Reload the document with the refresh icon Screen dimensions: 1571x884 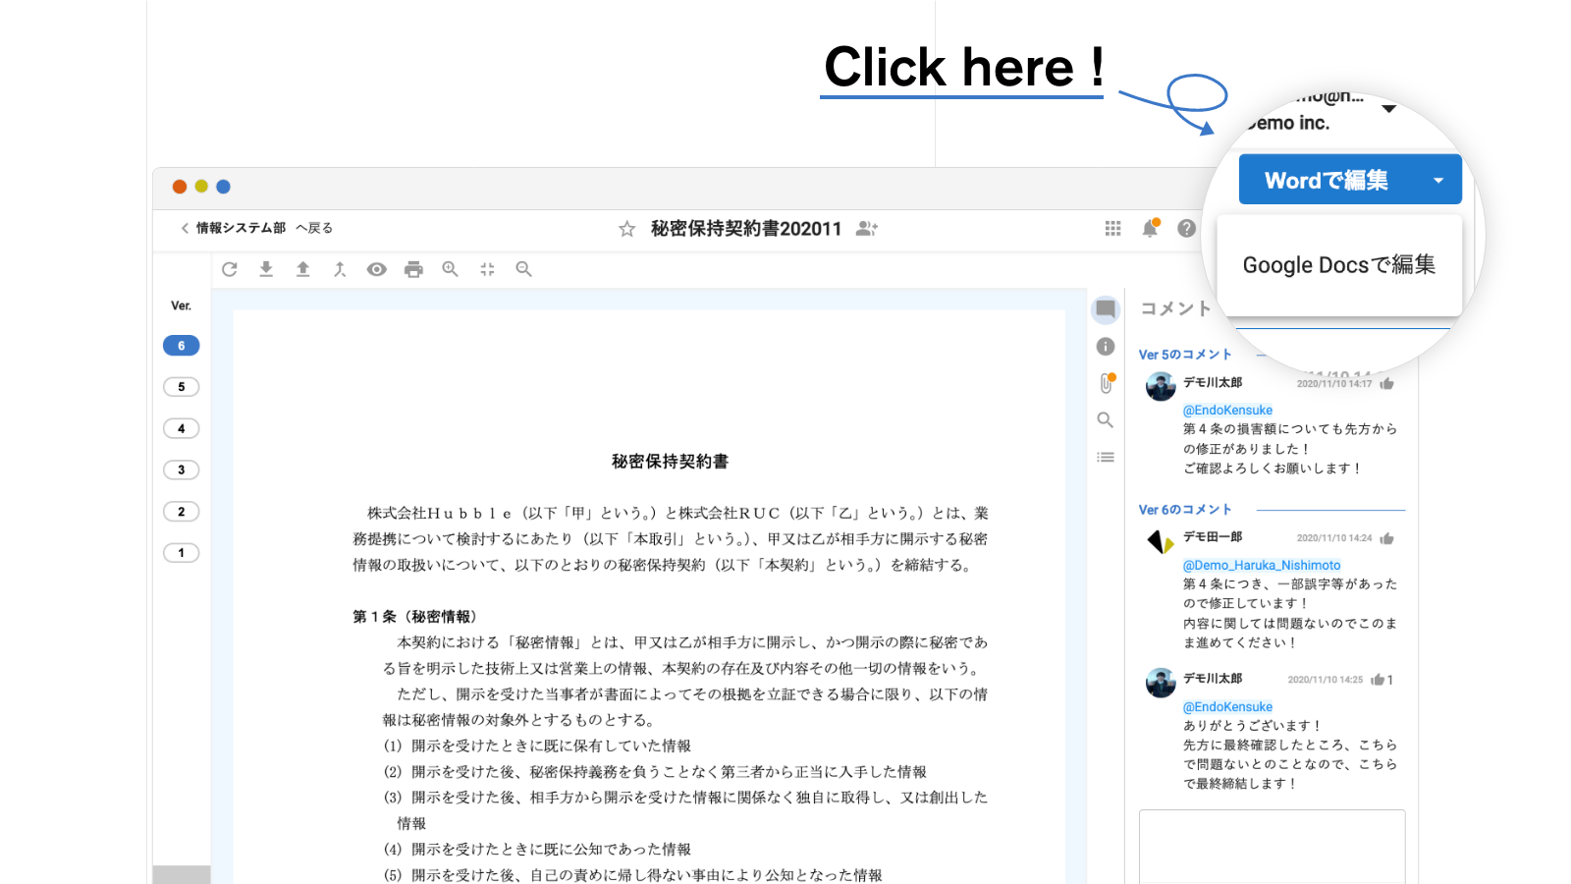pos(230,269)
